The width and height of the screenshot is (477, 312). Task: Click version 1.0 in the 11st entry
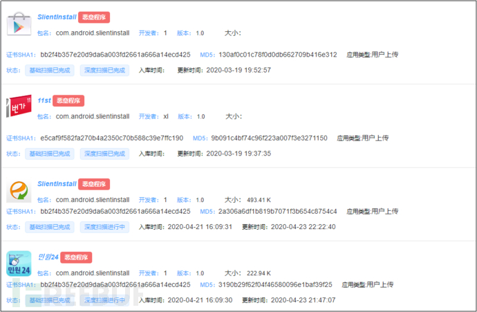point(200,117)
